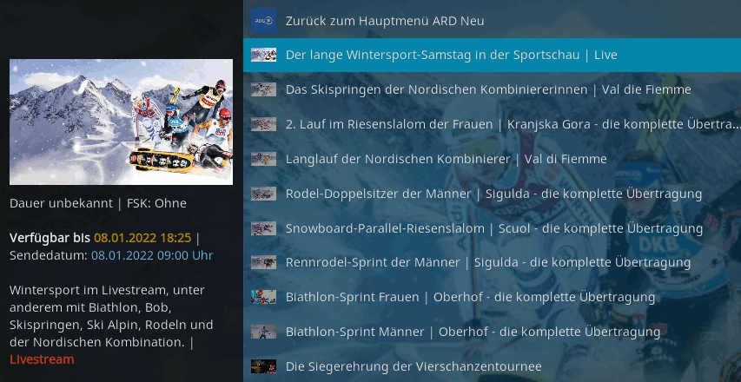Choose Rennrodel-Sprint der Männer Sigulda
741x382 pixels.
click(492, 262)
